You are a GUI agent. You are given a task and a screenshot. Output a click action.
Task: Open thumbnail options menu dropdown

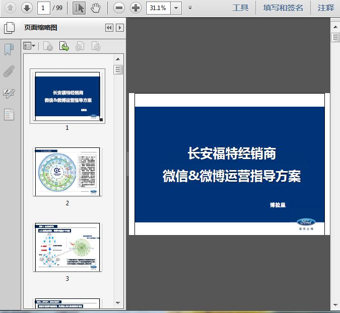(x=29, y=46)
